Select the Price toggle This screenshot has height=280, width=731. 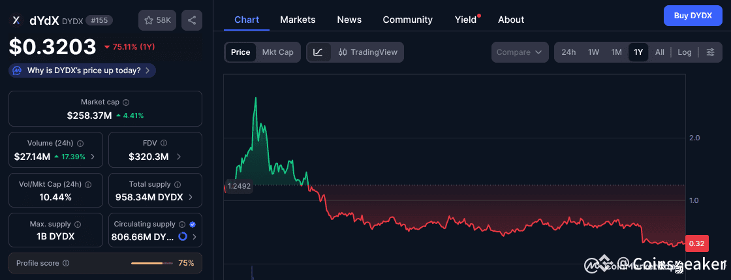[x=241, y=52]
